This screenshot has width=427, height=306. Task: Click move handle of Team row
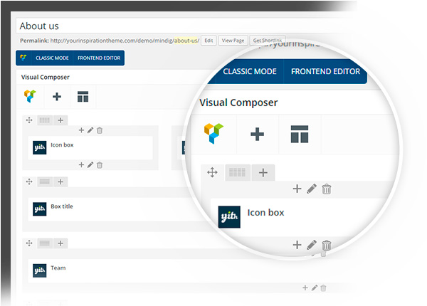[29, 243]
